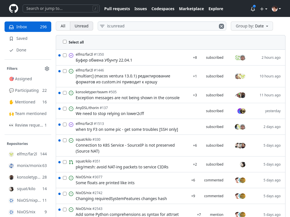Go to Pull requests in top navigation
Image resolution: width=290 pixels, height=217 pixels.
pyautogui.click(x=117, y=9)
